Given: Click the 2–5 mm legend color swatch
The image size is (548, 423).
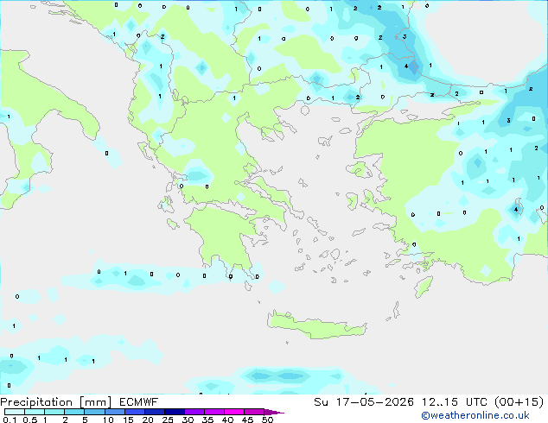Looking at the screenshot, I should tap(74, 412).
